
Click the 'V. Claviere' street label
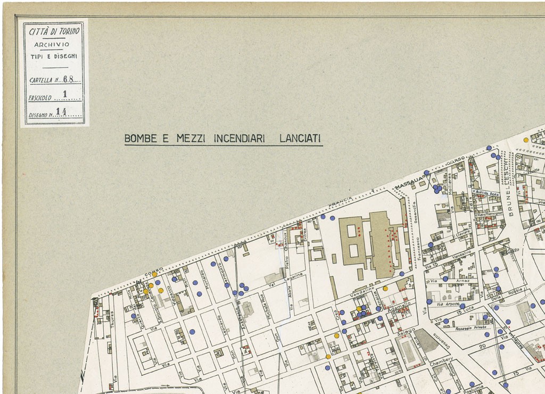click(x=461, y=235)
